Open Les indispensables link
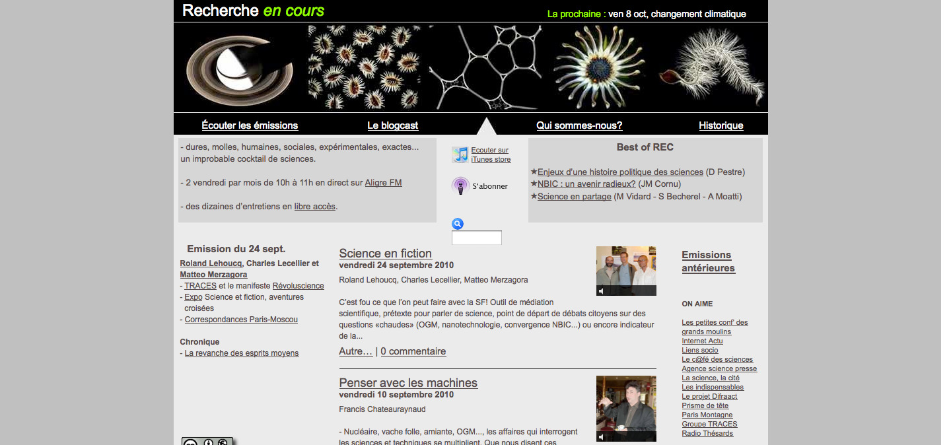Screen dimensions: 951x445 tap(713, 387)
